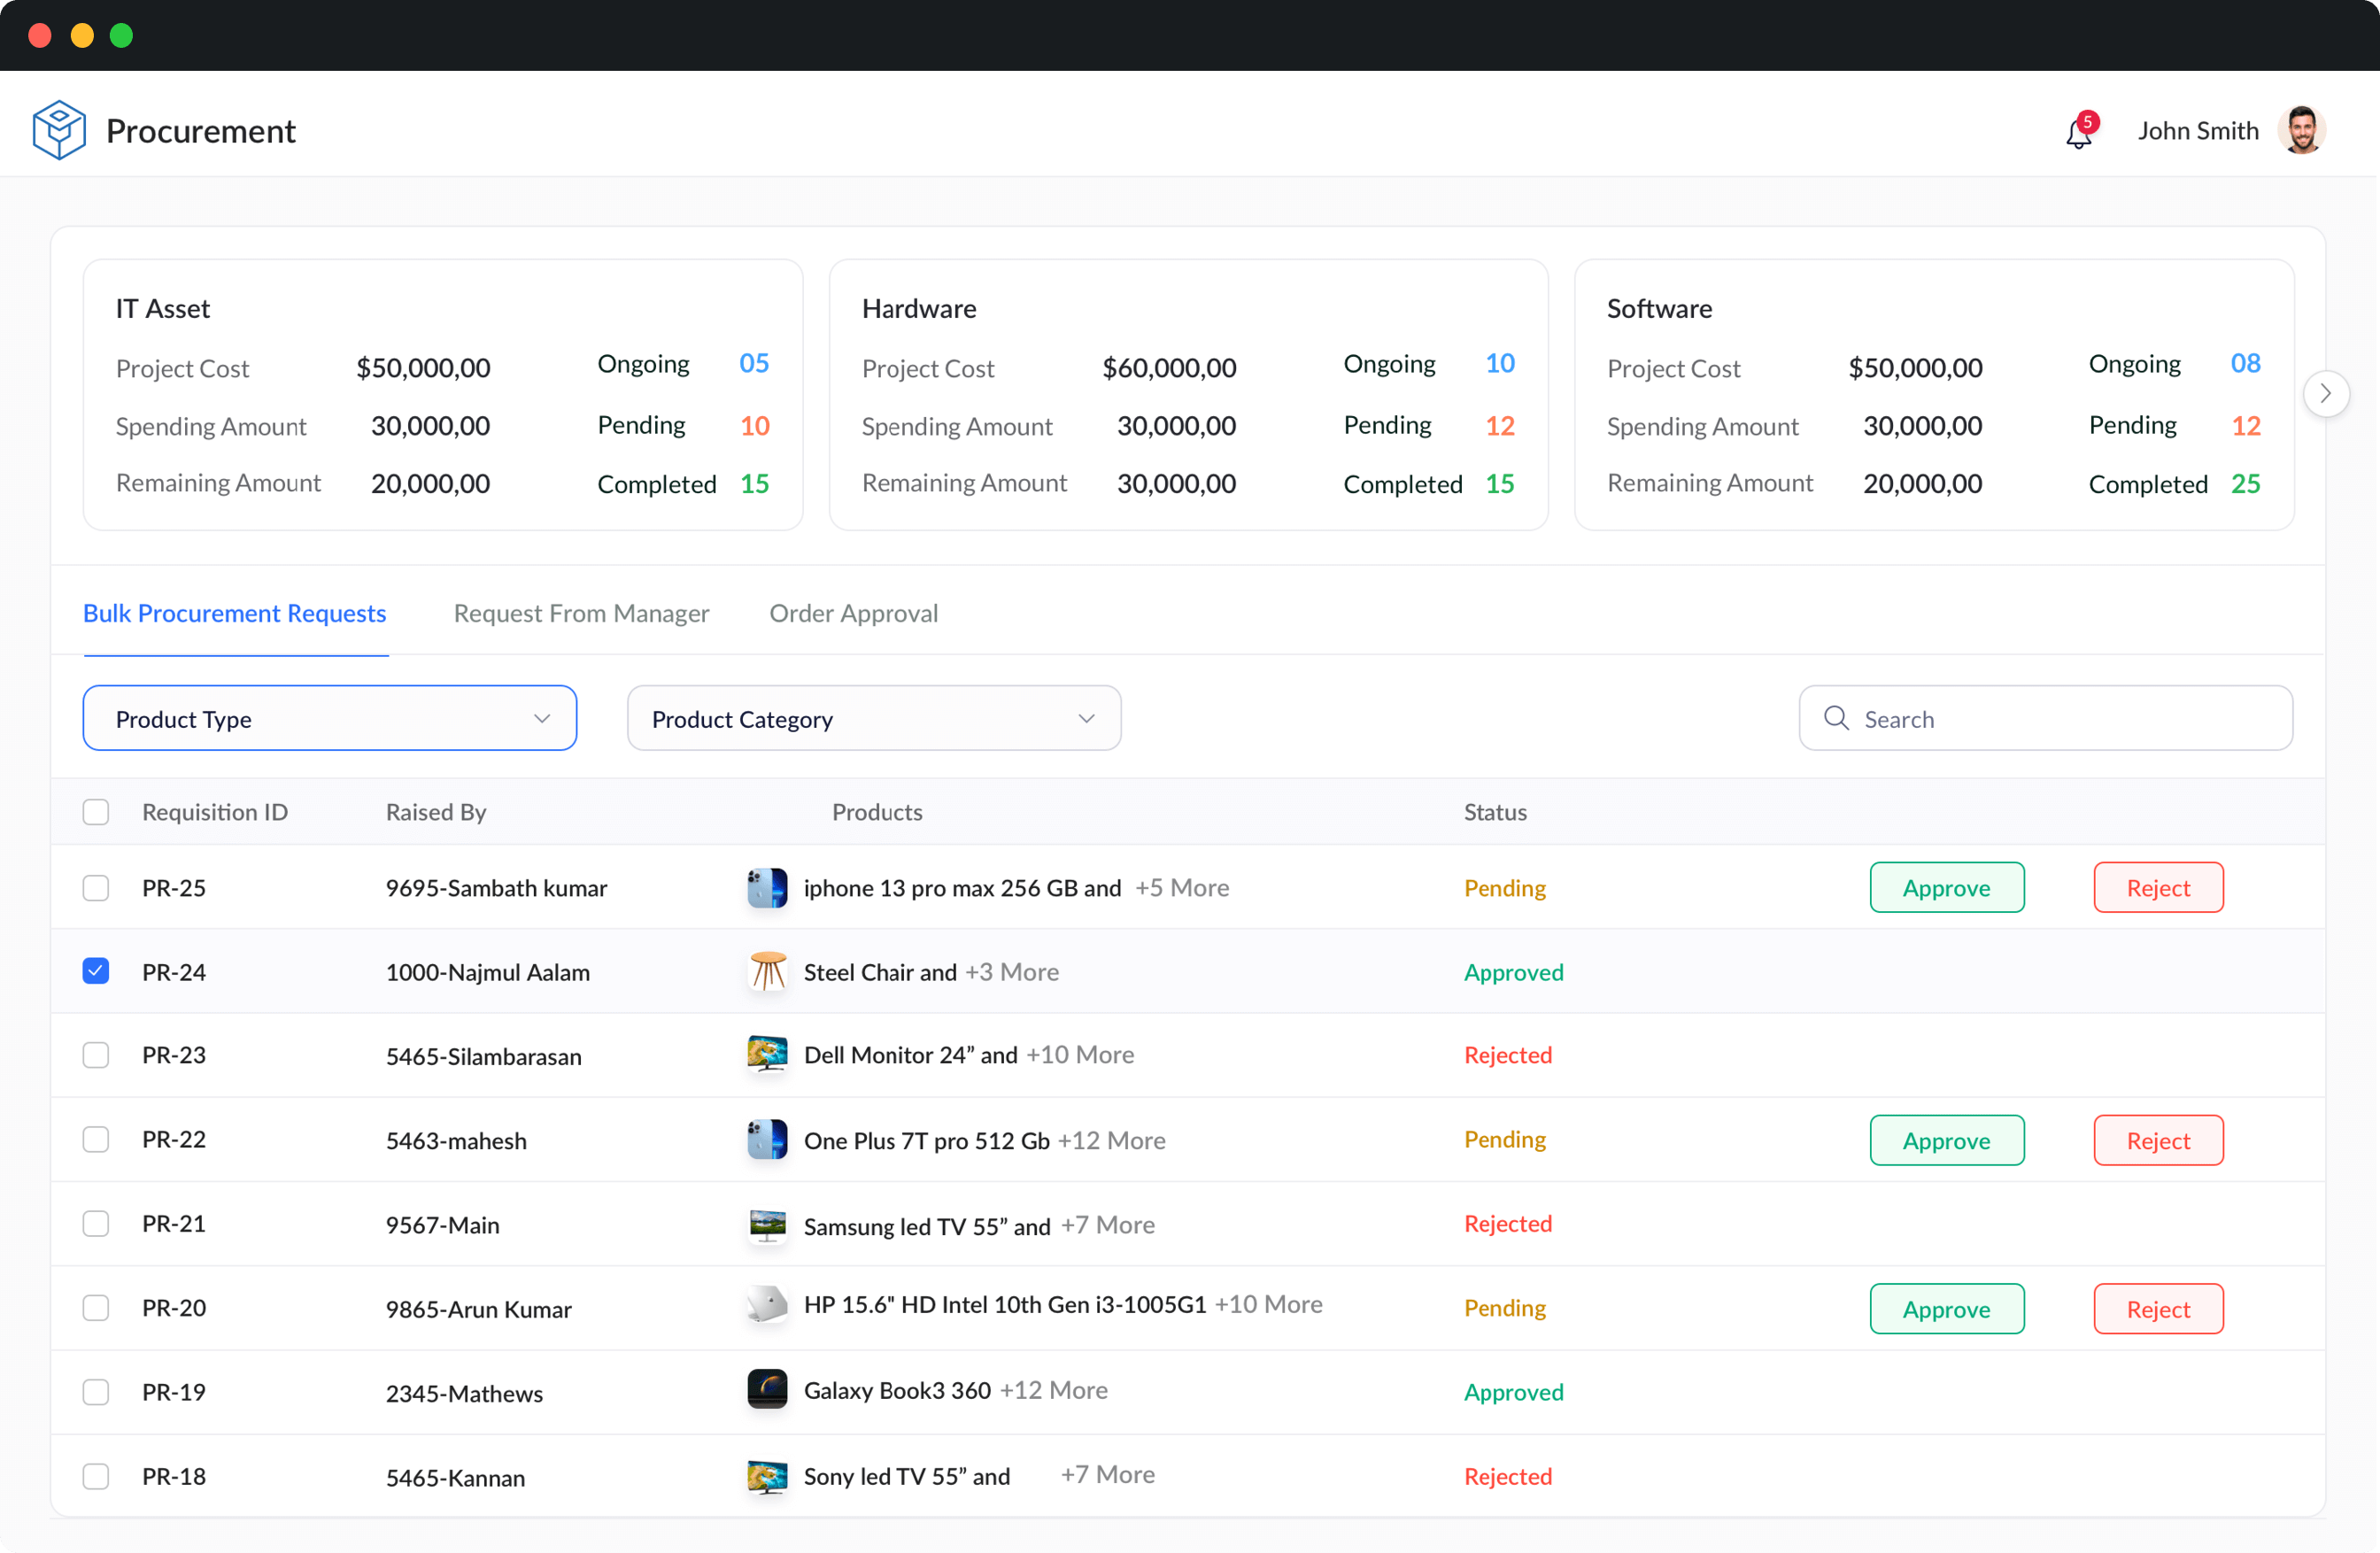Expand next summary card with right chevron
2380x1553 pixels.
click(2327, 394)
